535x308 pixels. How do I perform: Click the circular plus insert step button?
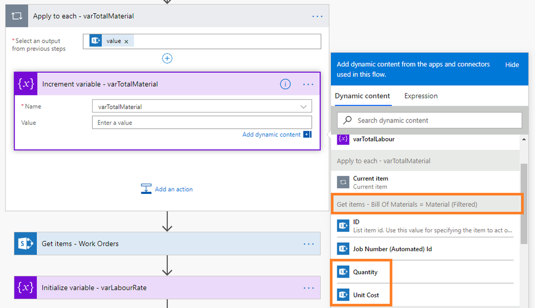tap(167, 58)
